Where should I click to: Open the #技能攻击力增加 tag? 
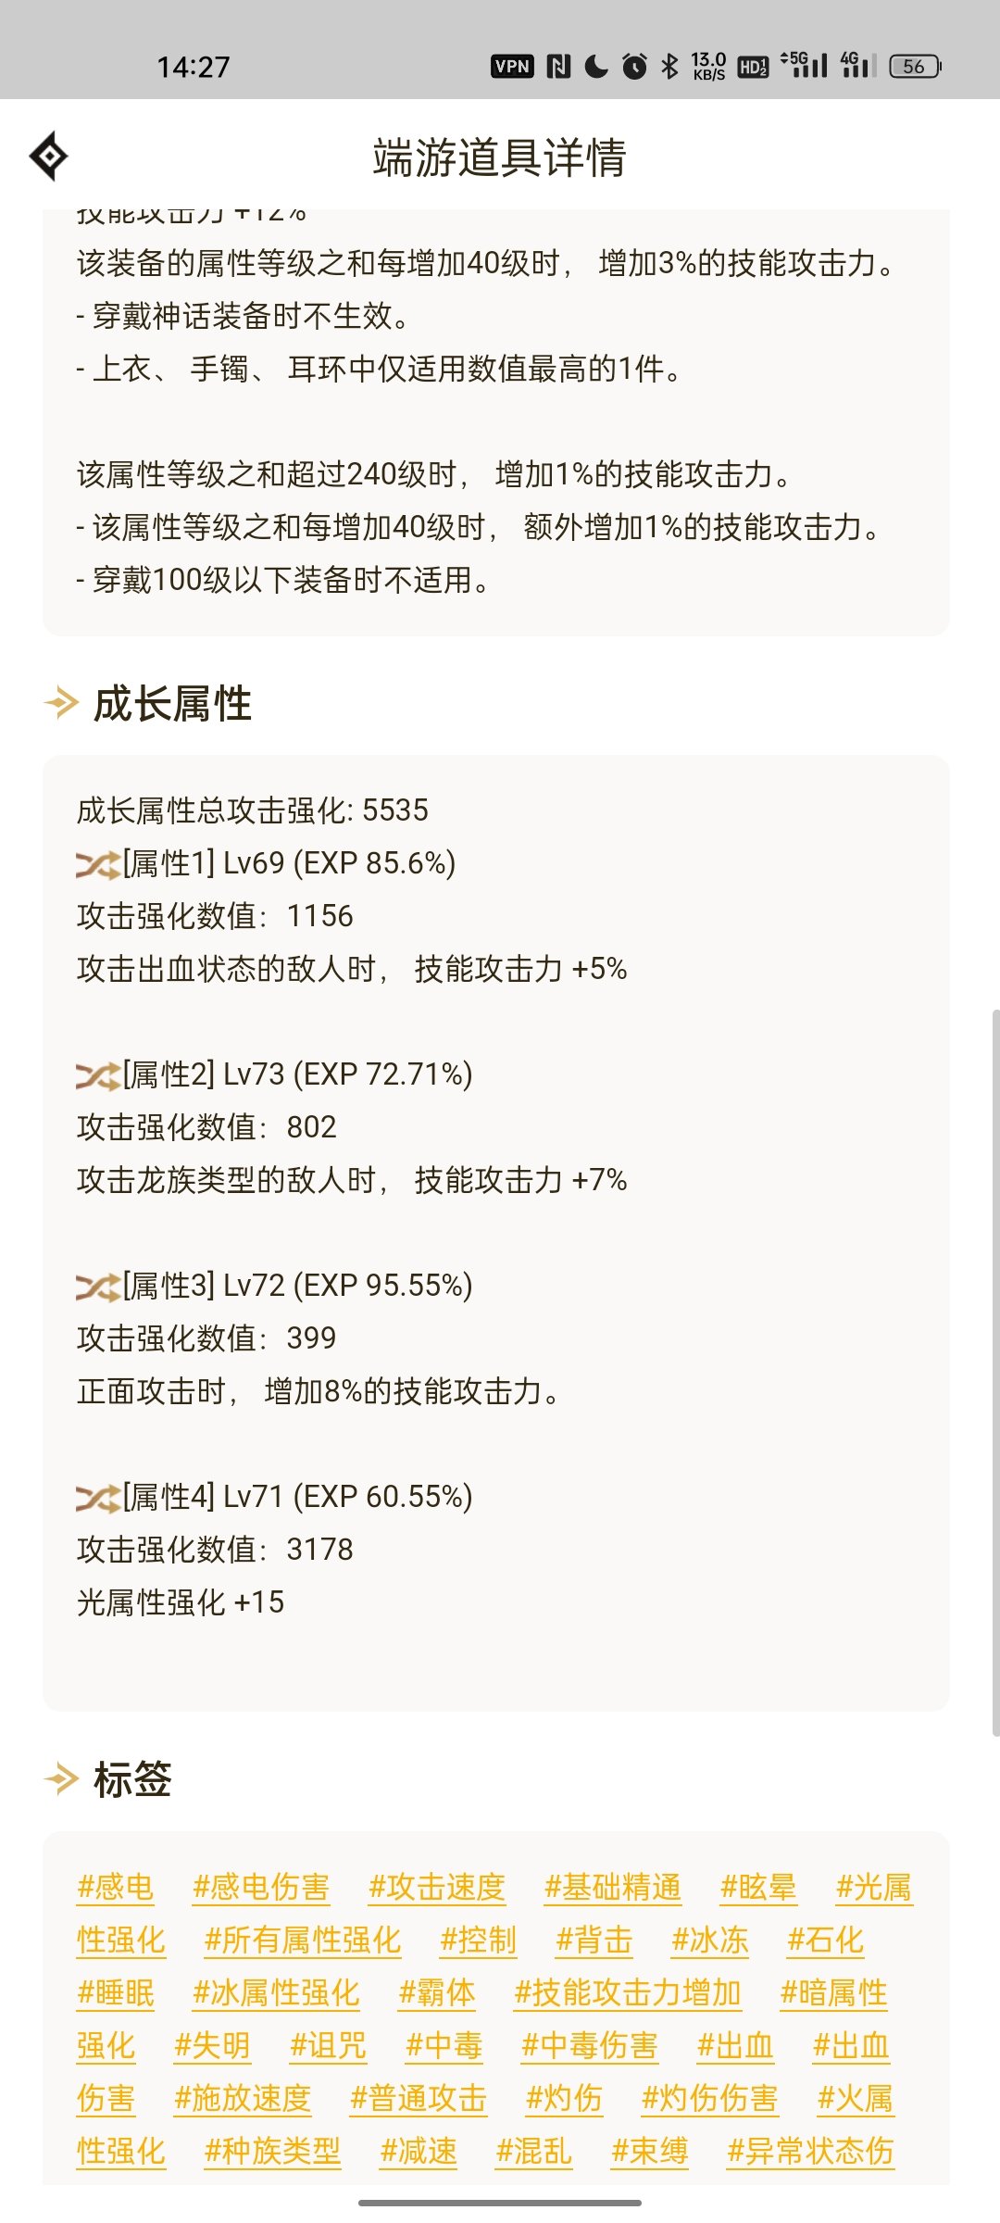point(628,1992)
